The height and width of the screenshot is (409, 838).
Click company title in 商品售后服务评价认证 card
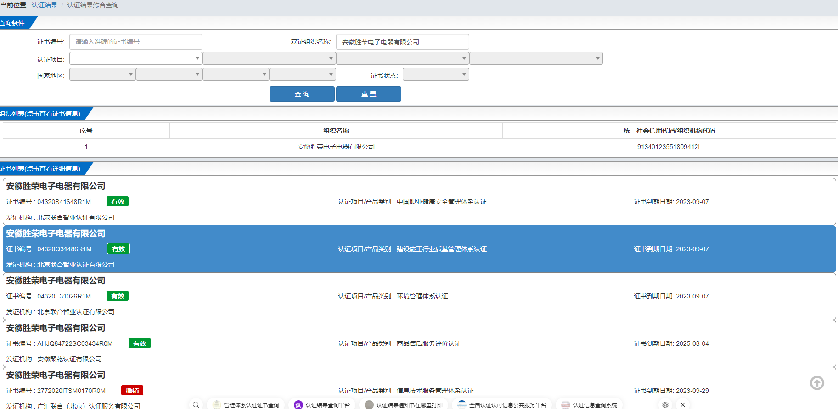tap(56, 328)
